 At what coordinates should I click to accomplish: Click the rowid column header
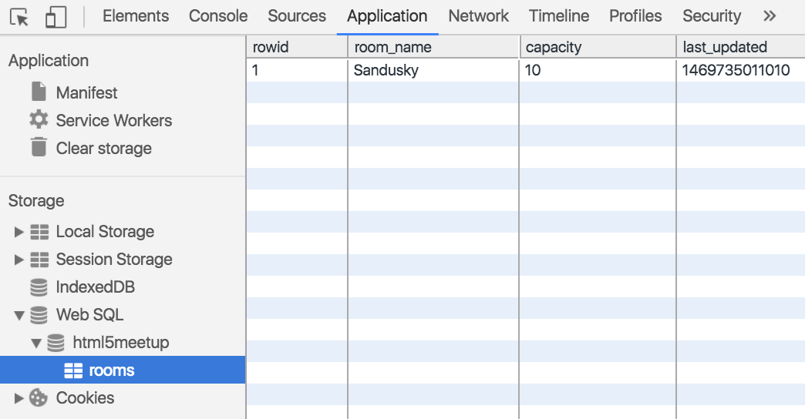297,47
